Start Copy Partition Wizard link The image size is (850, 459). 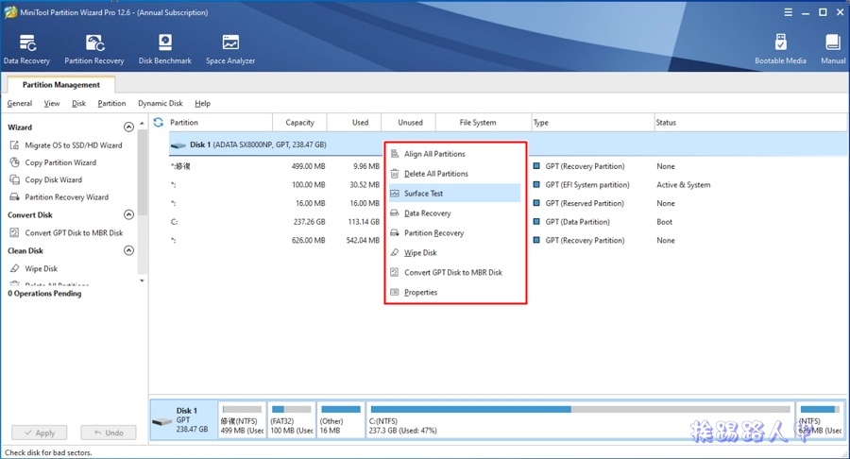pyautogui.click(x=60, y=162)
